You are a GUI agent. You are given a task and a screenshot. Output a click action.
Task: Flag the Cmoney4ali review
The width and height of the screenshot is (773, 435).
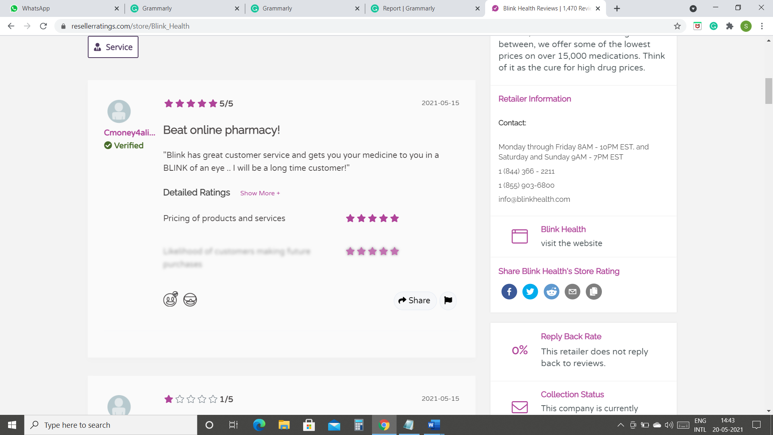pos(448,300)
